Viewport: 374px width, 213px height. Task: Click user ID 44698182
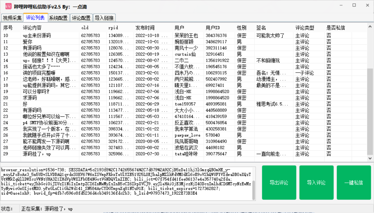tap(215, 148)
